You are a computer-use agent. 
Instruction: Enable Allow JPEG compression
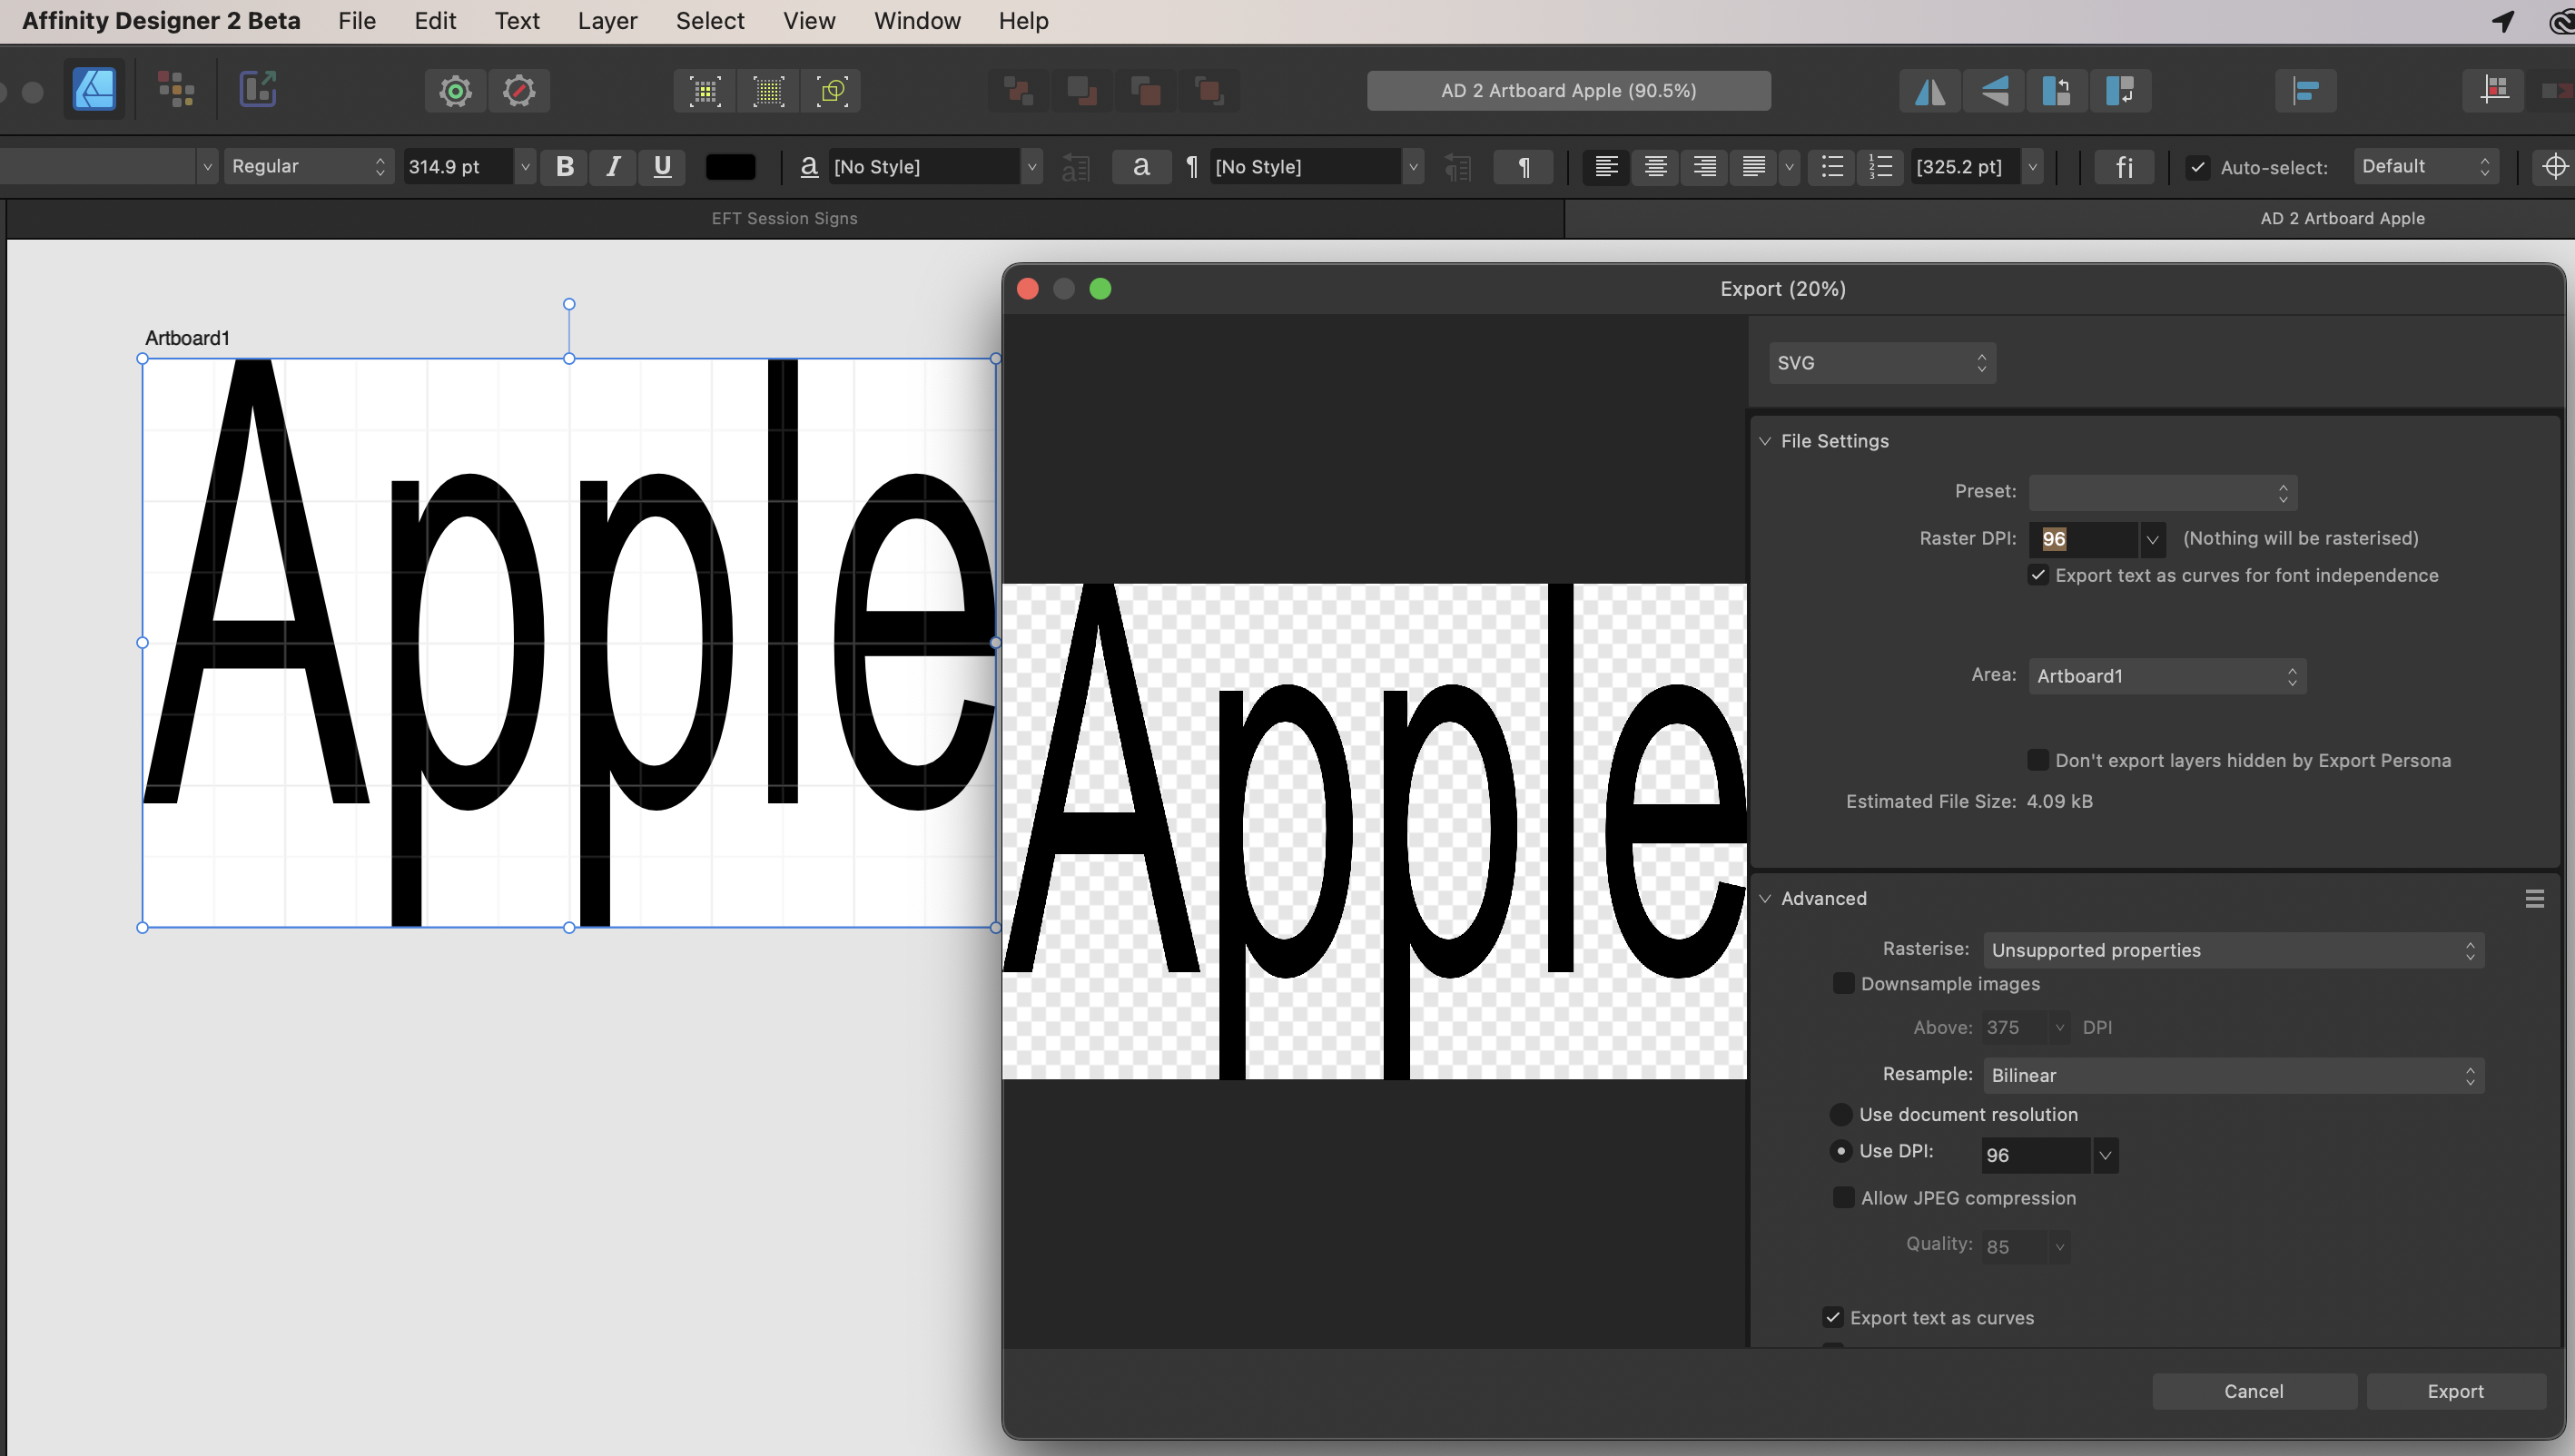pos(1843,1197)
